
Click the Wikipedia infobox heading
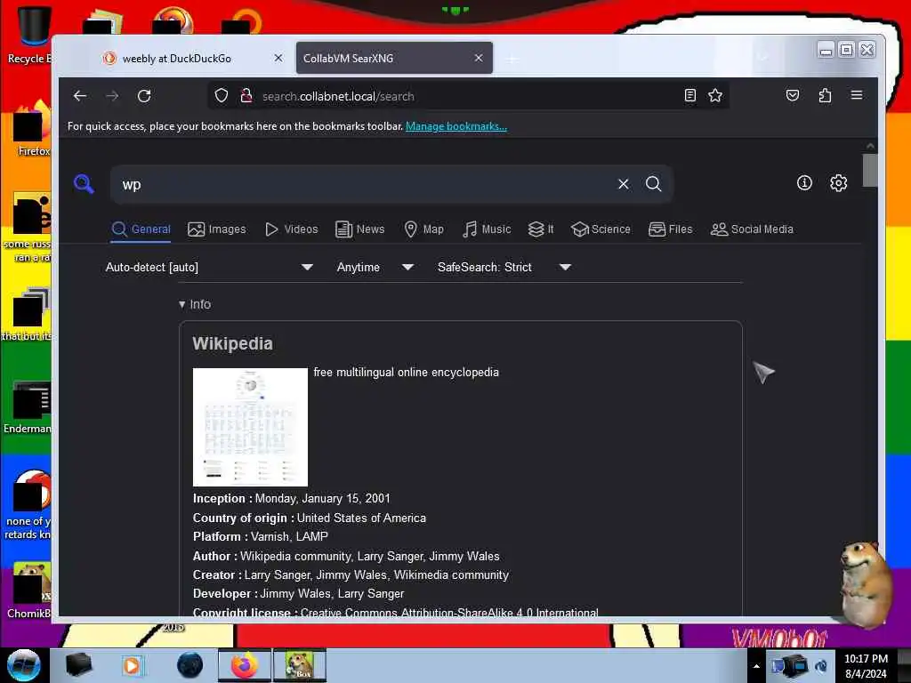pyautogui.click(x=232, y=343)
